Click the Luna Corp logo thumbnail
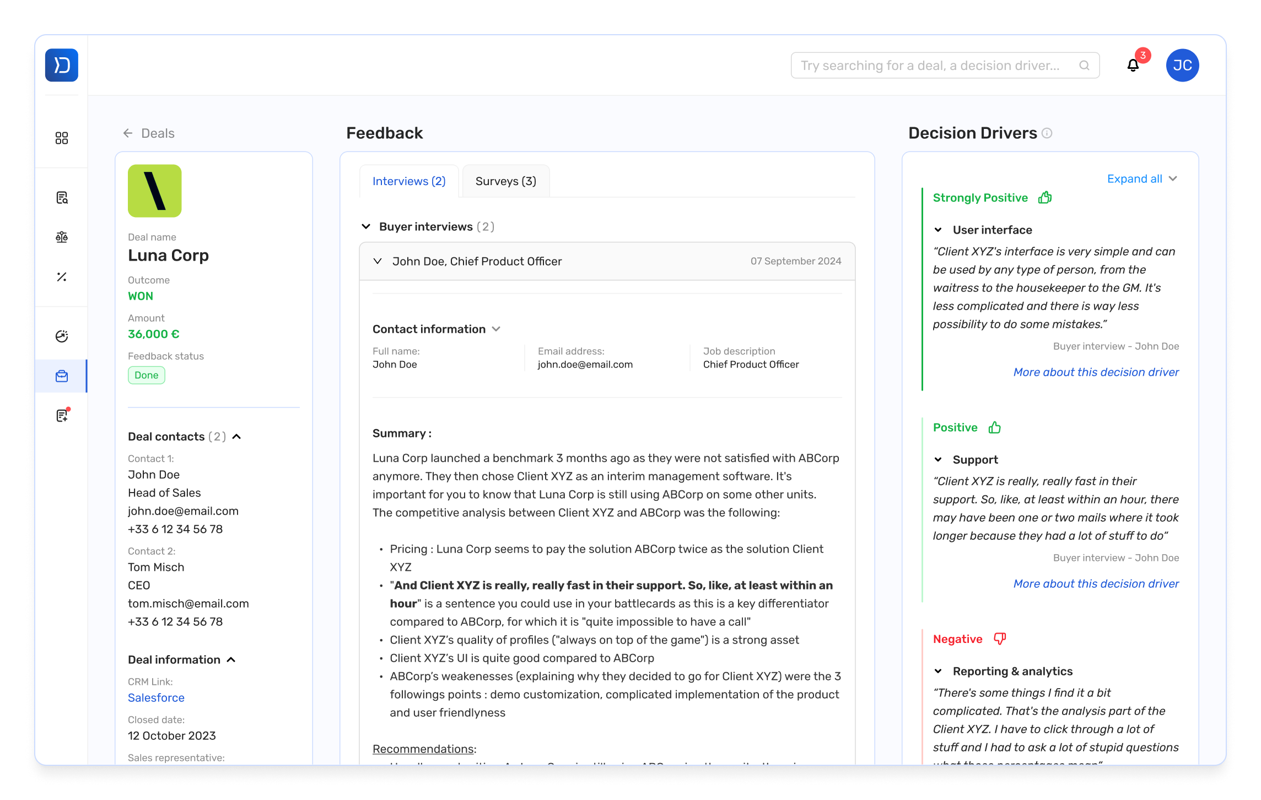 [x=155, y=191]
